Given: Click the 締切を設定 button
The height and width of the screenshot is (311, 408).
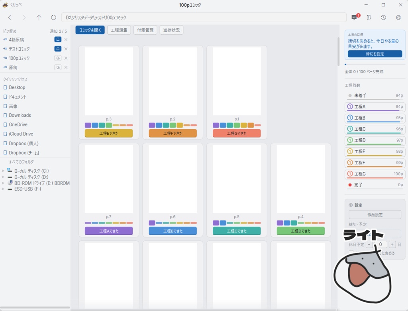Looking at the screenshot, I should (375, 54).
